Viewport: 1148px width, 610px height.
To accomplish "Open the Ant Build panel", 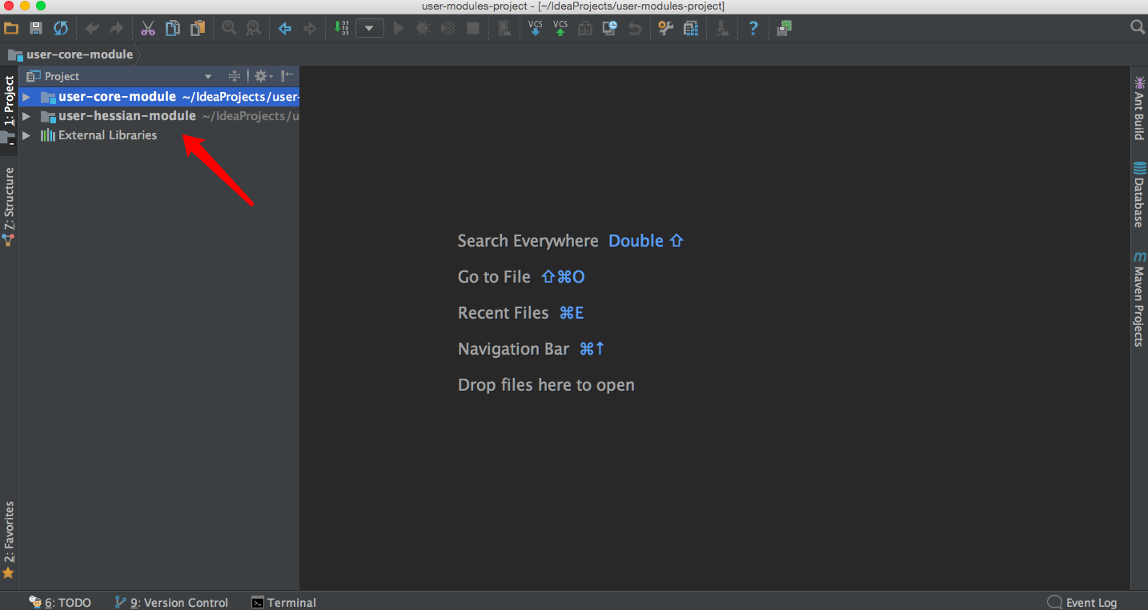I will click(x=1139, y=104).
